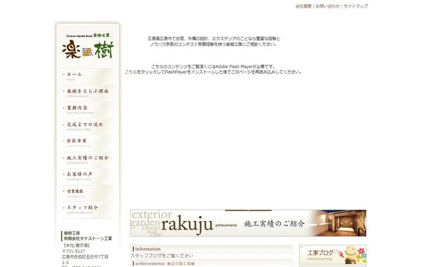This screenshot has height=267, width=428.
Task: Click the スタッフブログをご覧ください text
Action: (x=162, y=256)
